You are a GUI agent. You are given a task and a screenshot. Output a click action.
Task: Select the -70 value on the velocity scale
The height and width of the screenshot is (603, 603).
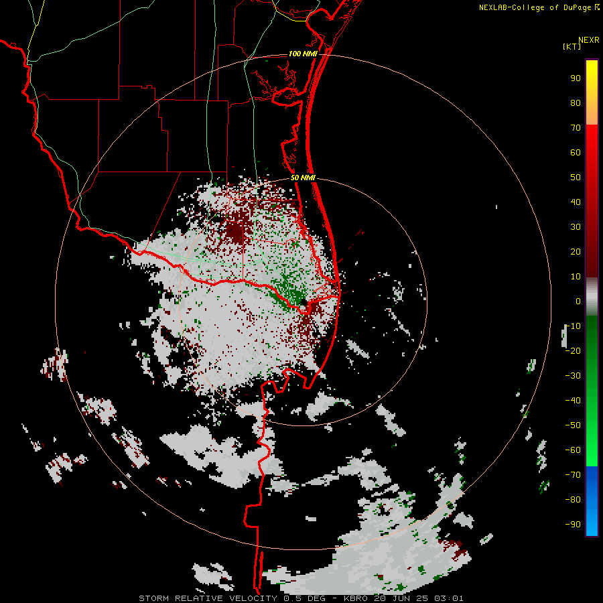[x=573, y=475]
